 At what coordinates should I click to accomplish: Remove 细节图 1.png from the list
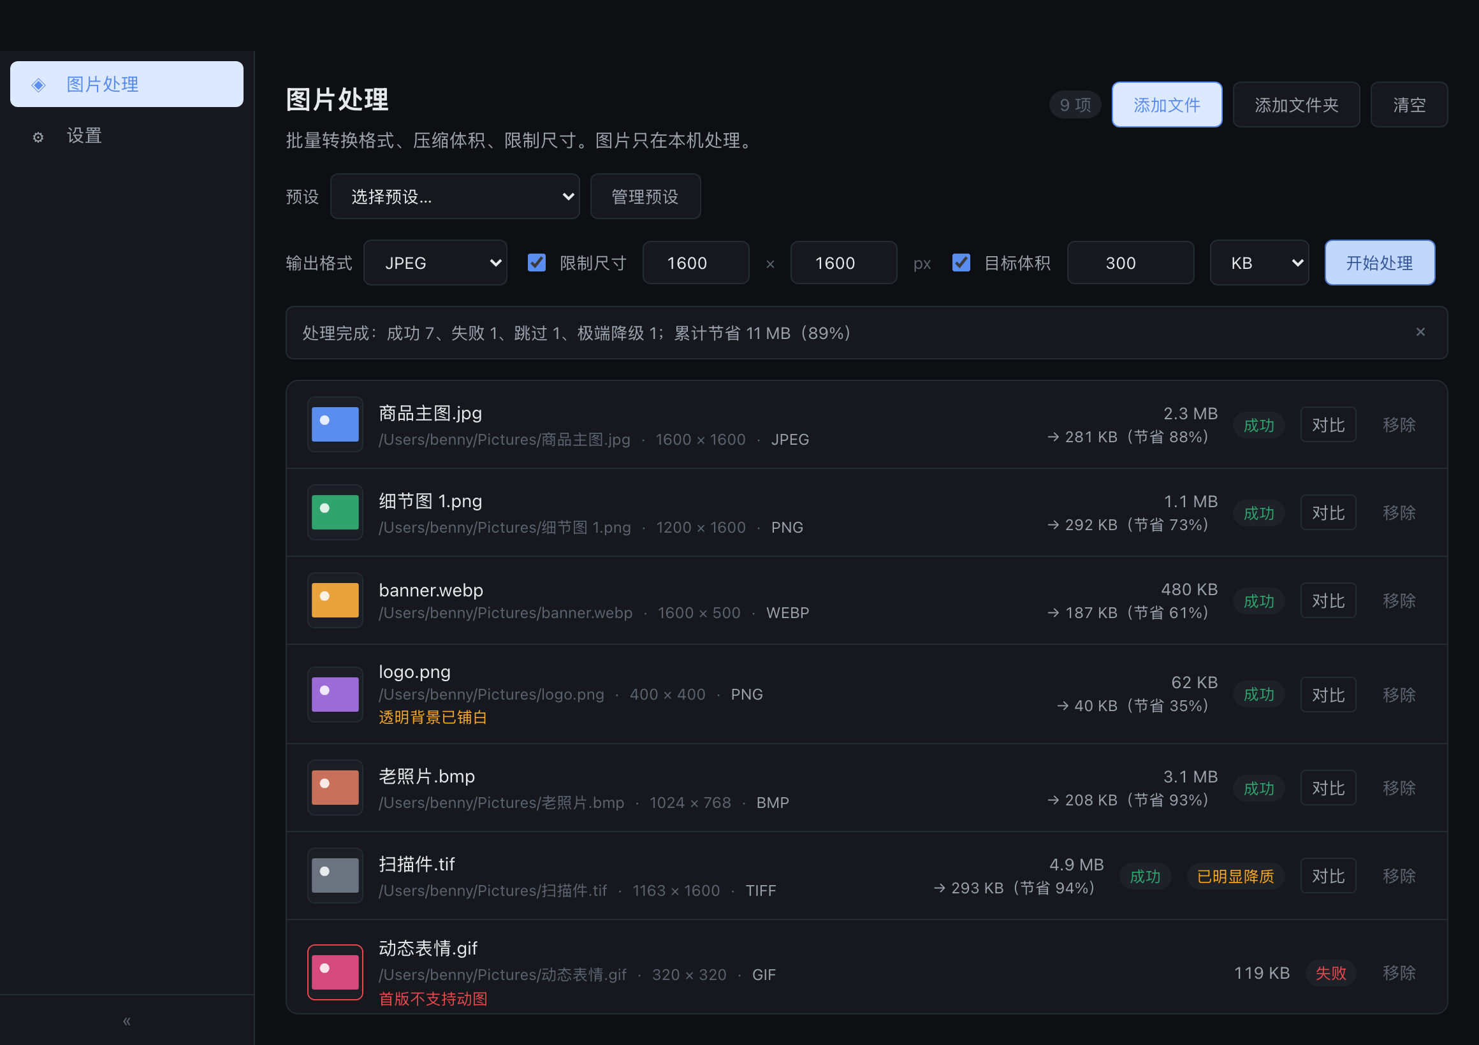(x=1399, y=513)
